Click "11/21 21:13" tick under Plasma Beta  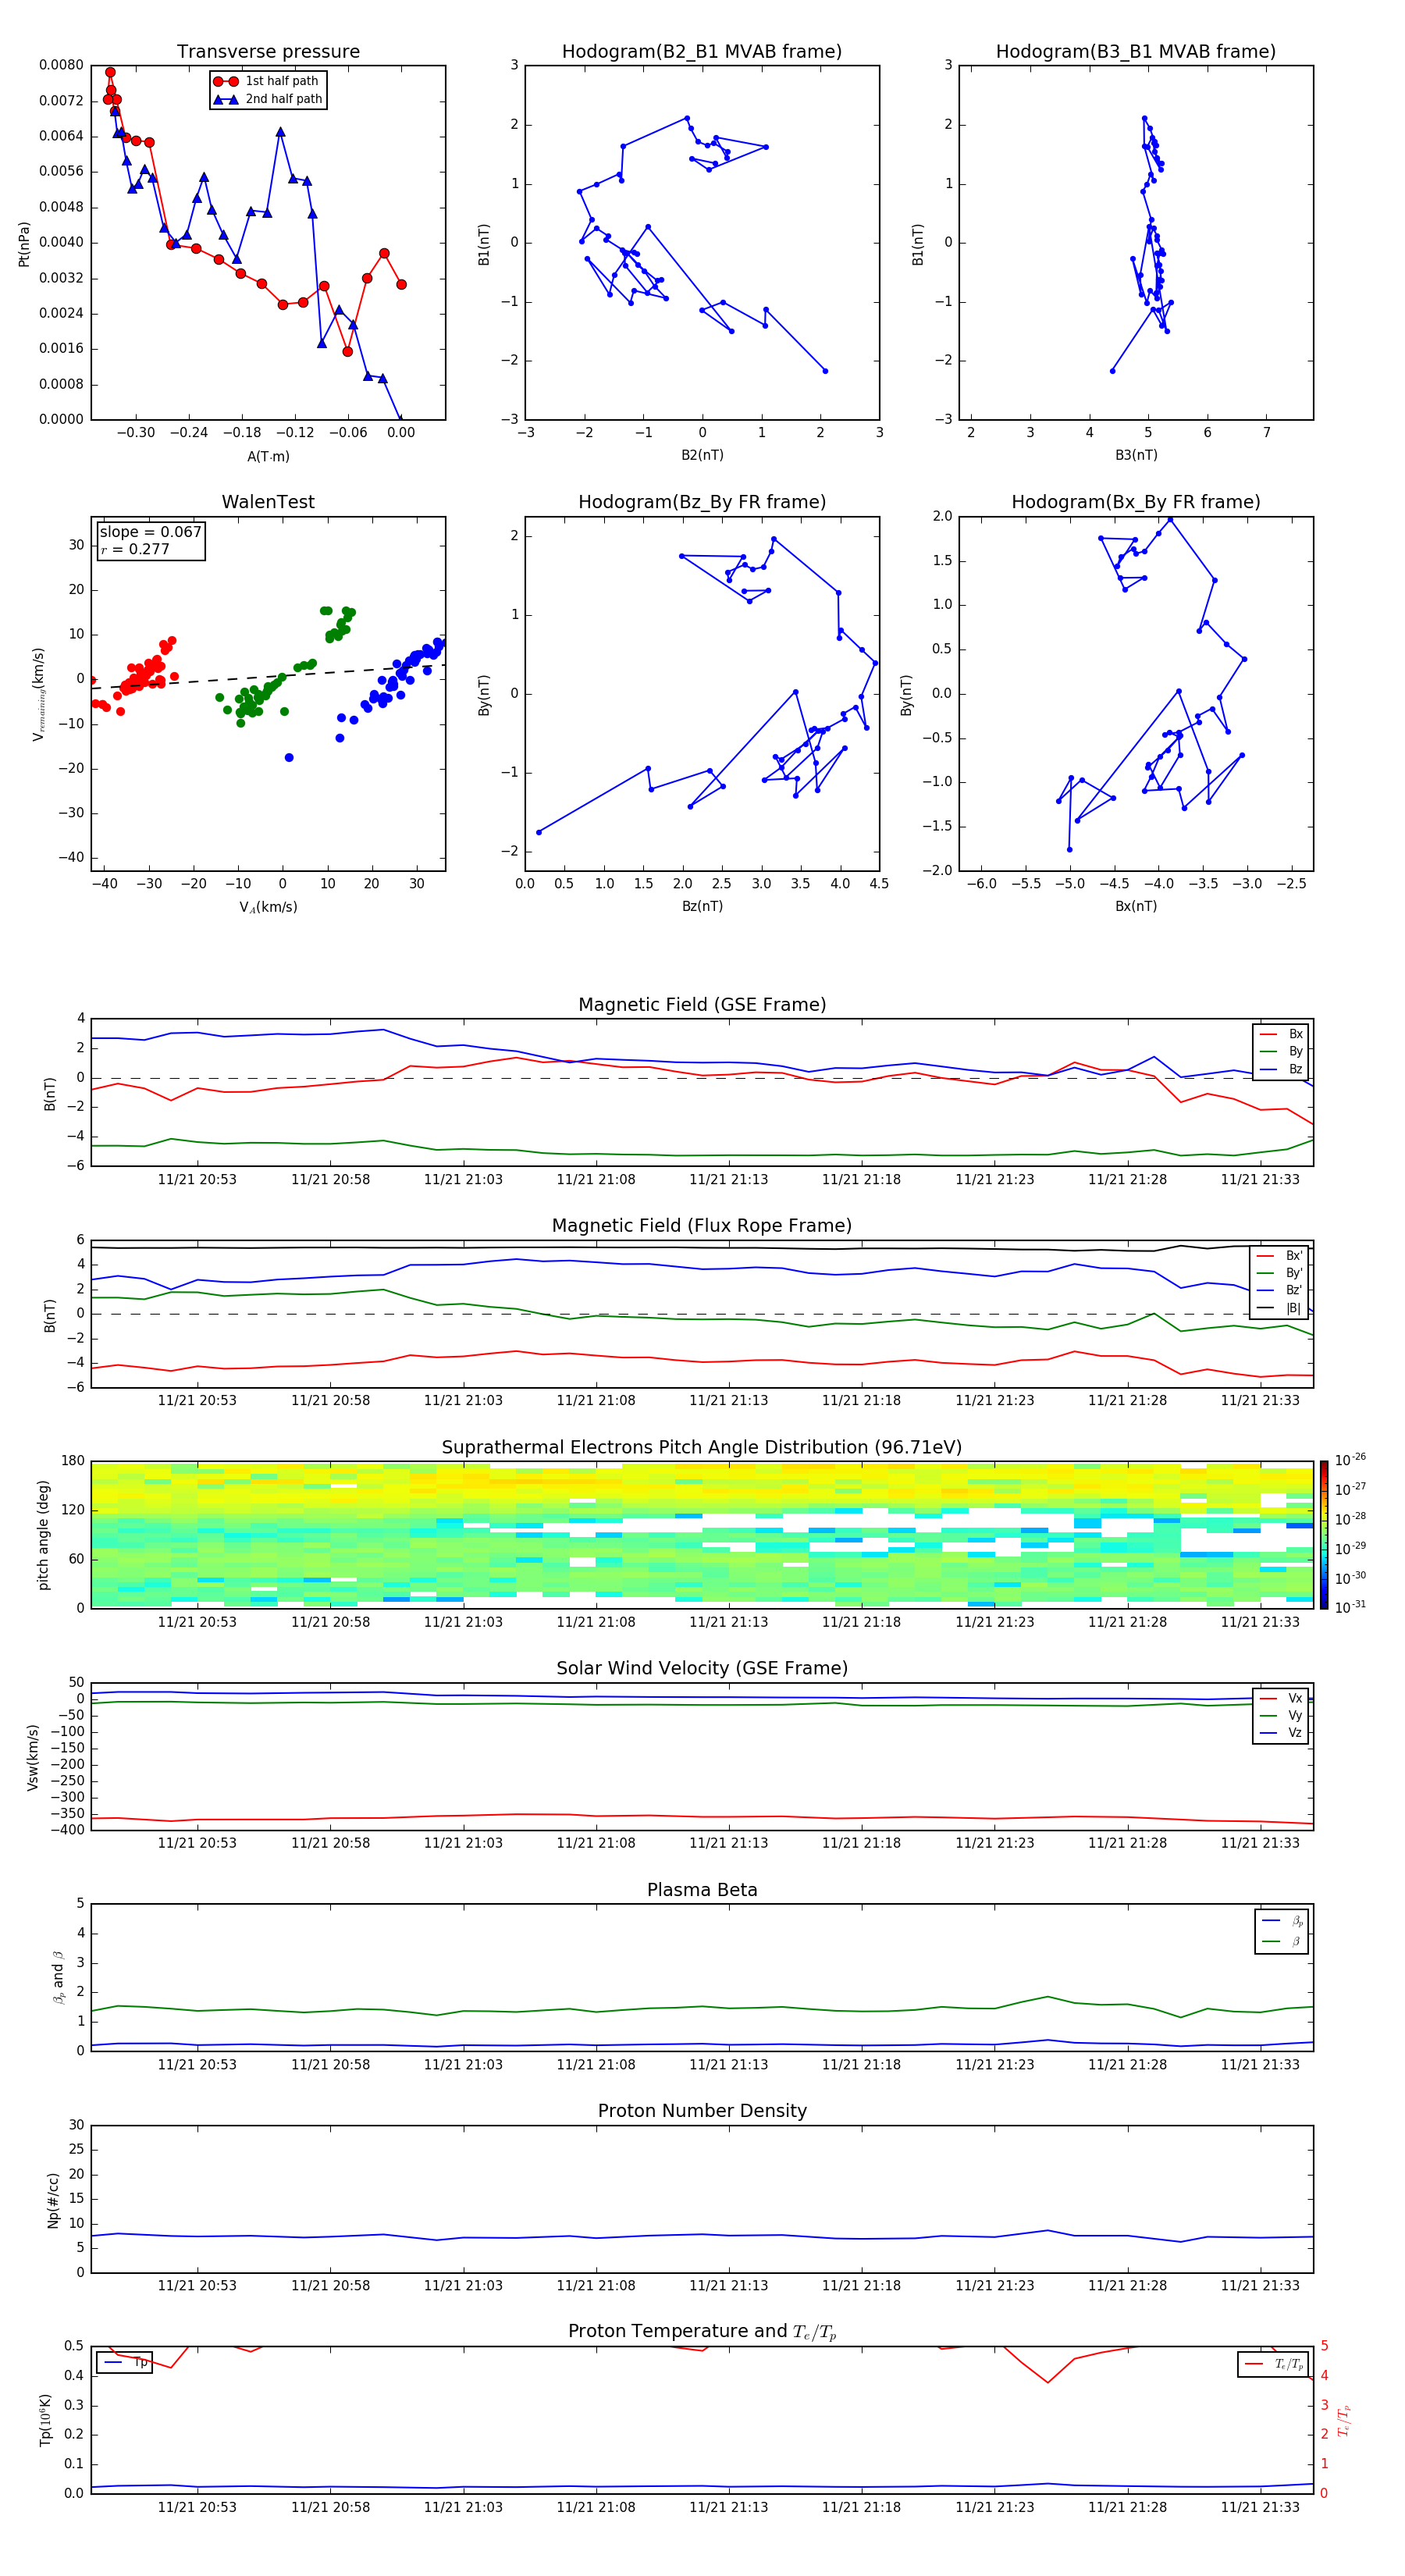pos(728,2064)
